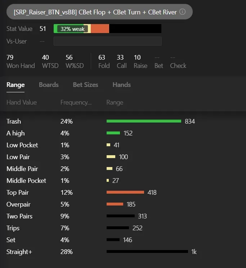Click the Fold stat value 63
Viewport: 246px width, 268px height.
102,57
